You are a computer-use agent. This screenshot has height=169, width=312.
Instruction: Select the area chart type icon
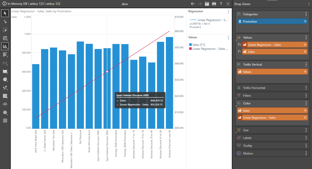tap(5, 71)
